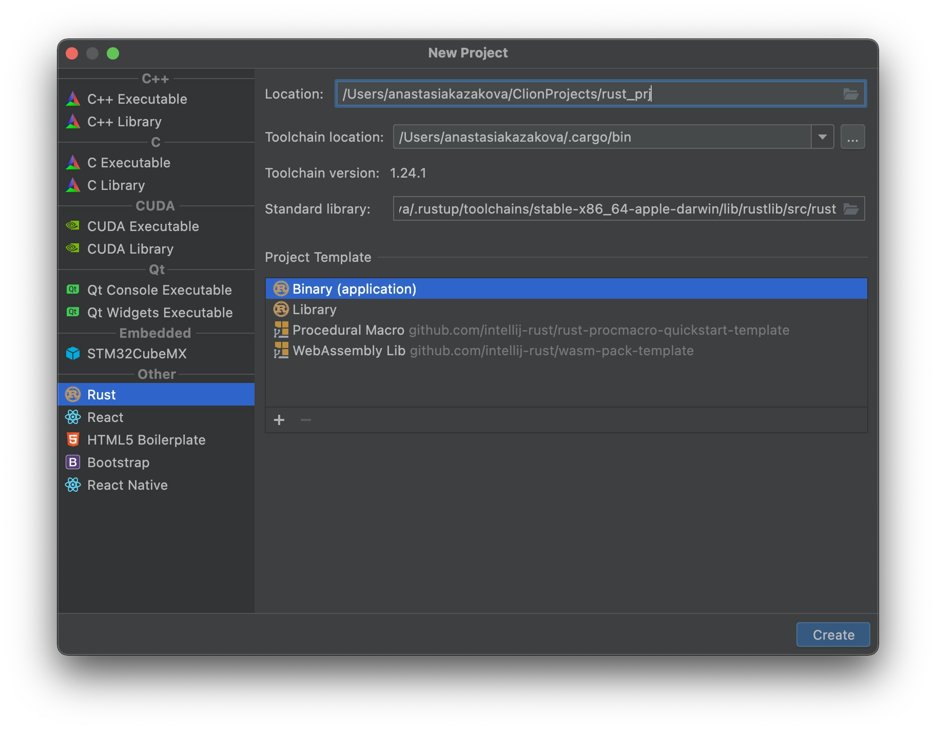The width and height of the screenshot is (936, 731).
Task: Click the toolchain ellipsis browse button
Action: tap(852, 137)
